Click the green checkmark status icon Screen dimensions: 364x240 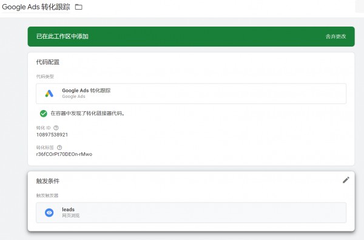coord(44,114)
